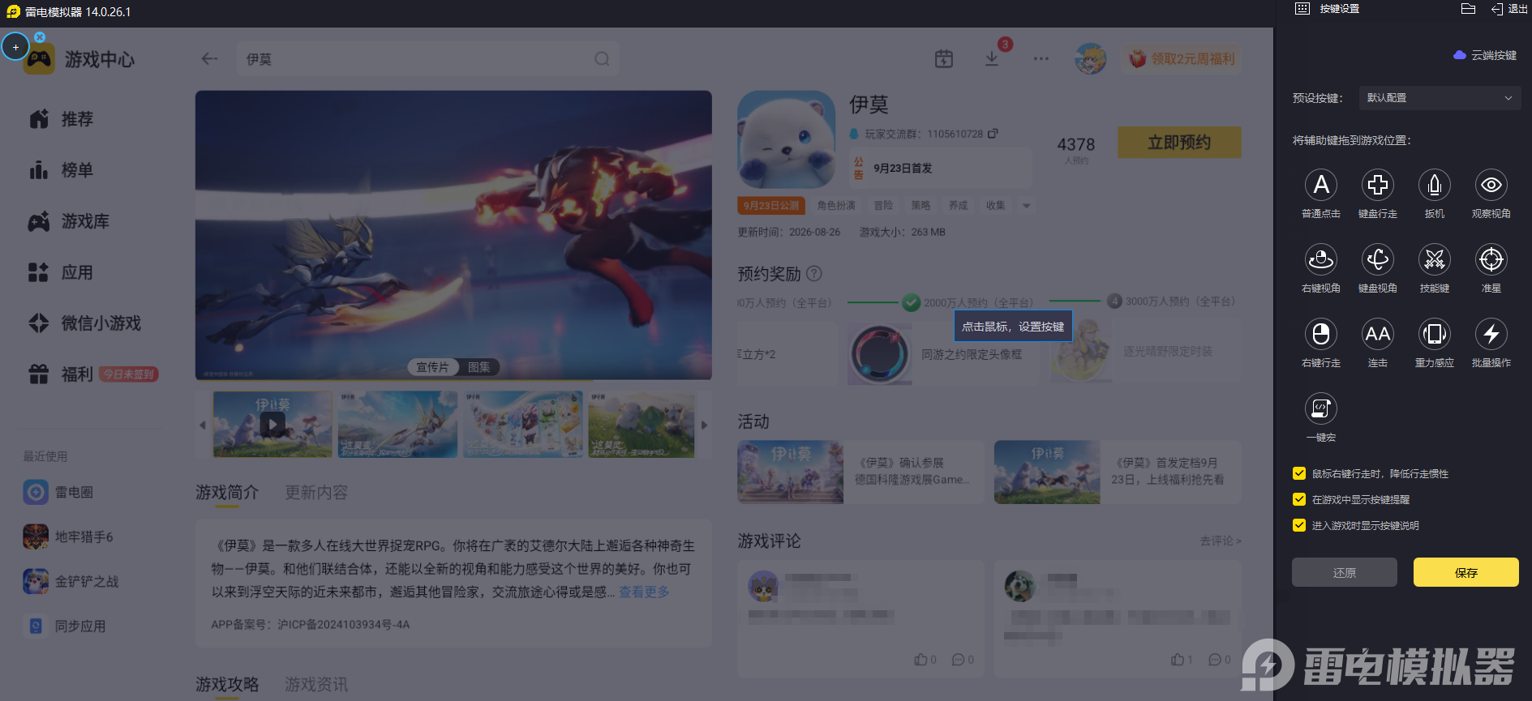Select the 技能键 crossed swords icon
The image size is (1532, 701).
pyautogui.click(x=1435, y=259)
